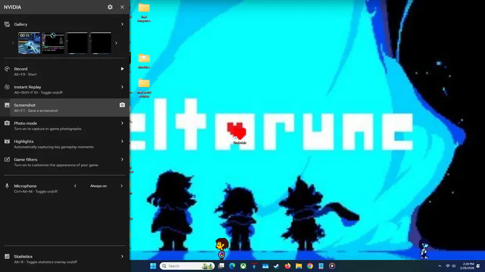Open the volume tray icon

click(x=453, y=266)
